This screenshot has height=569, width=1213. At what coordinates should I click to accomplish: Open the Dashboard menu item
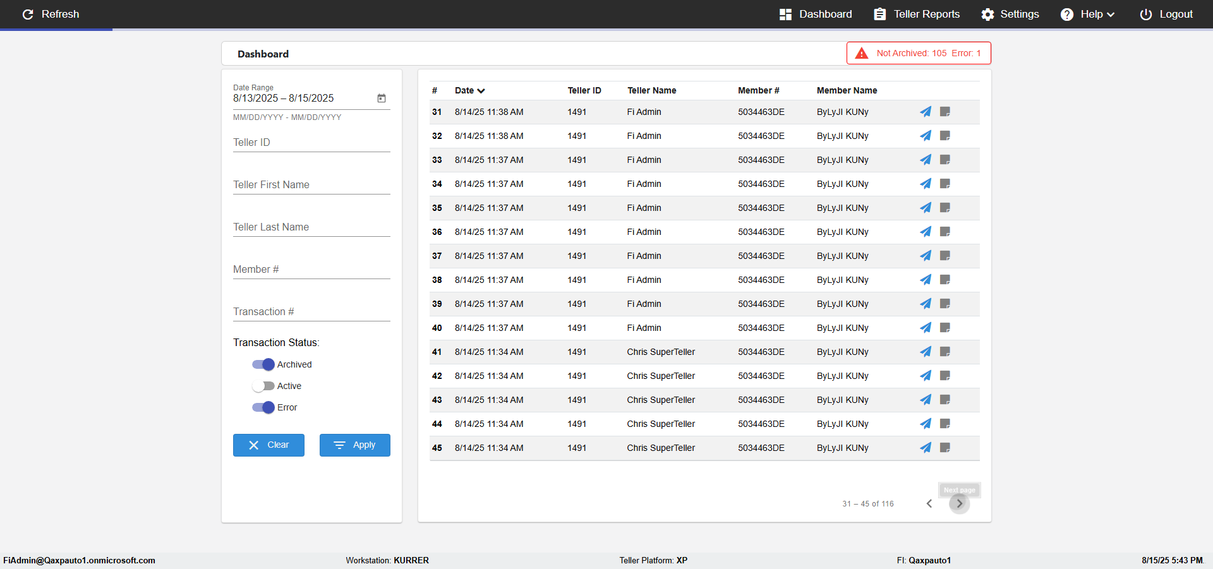816,14
